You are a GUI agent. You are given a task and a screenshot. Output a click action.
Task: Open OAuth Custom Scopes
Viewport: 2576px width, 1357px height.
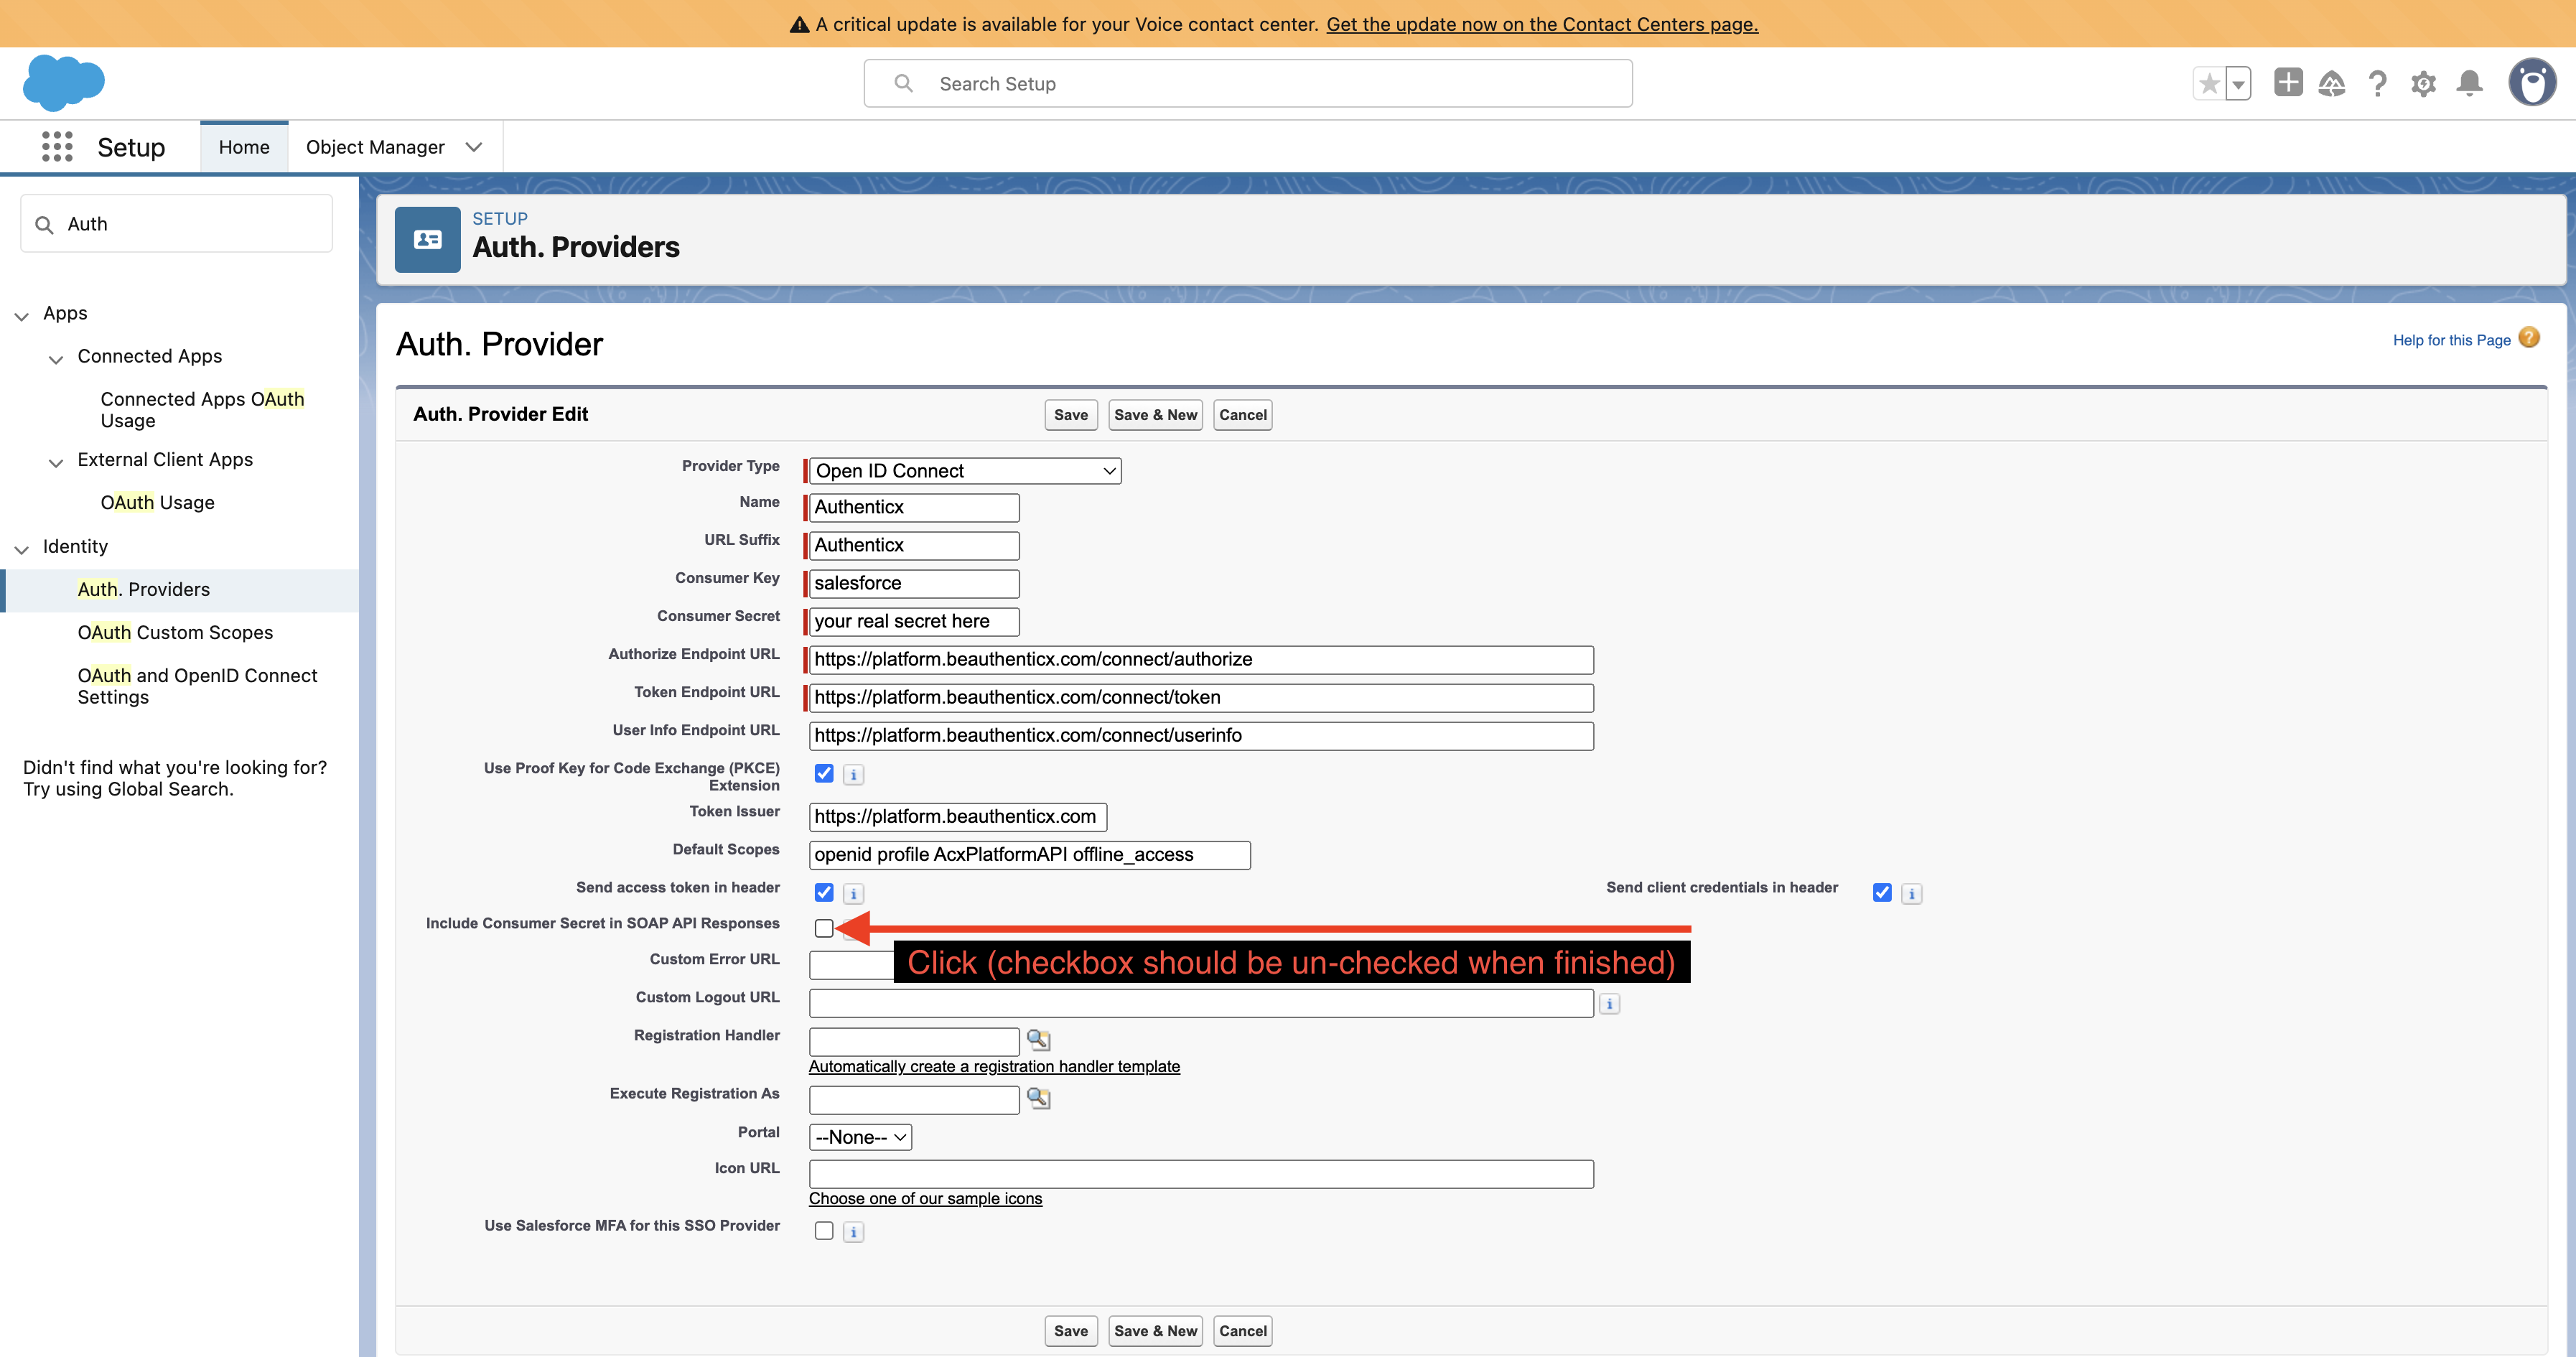click(175, 633)
